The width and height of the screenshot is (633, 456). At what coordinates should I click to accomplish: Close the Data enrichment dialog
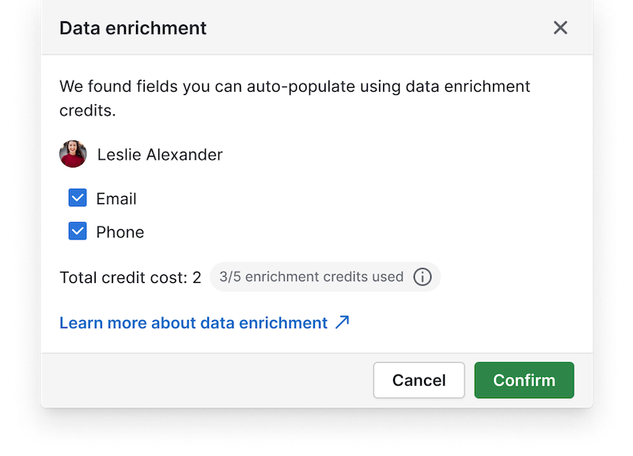[x=560, y=28]
